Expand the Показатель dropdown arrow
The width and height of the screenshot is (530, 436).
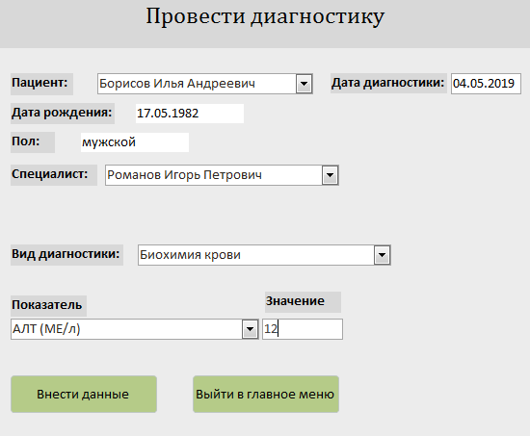point(250,329)
